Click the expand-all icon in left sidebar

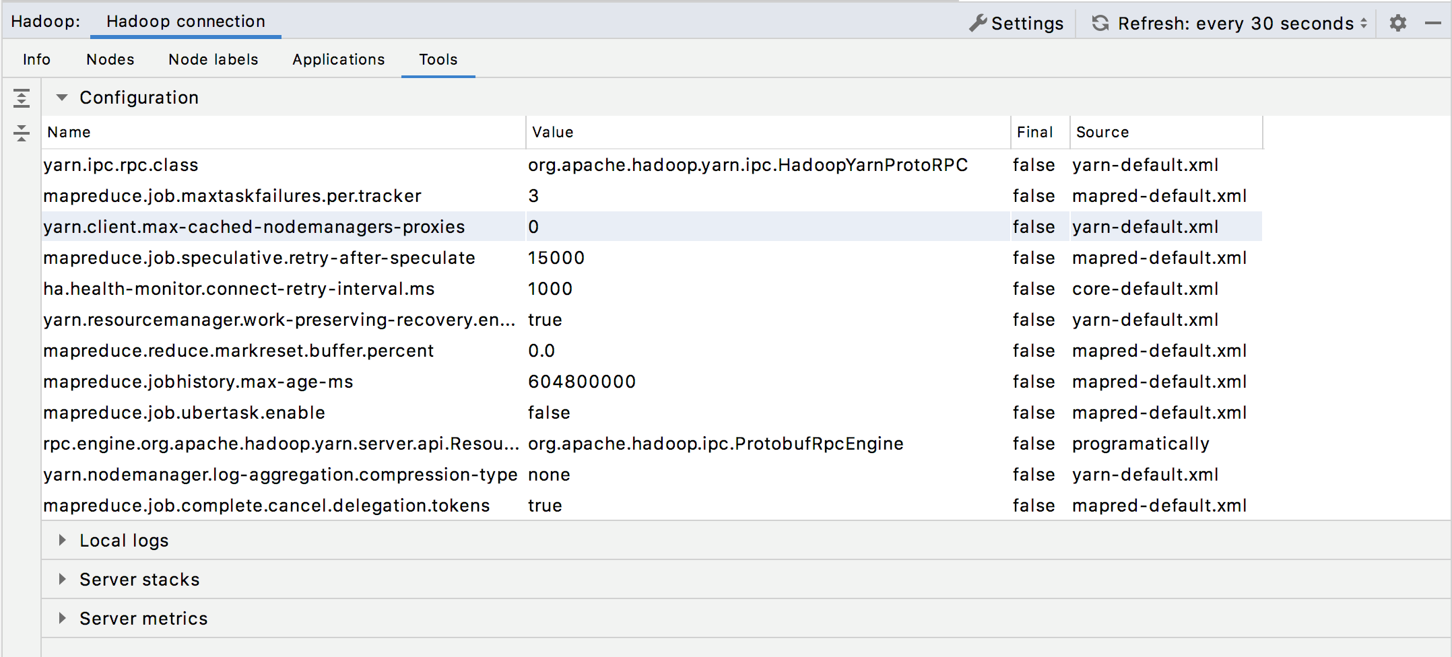click(22, 98)
